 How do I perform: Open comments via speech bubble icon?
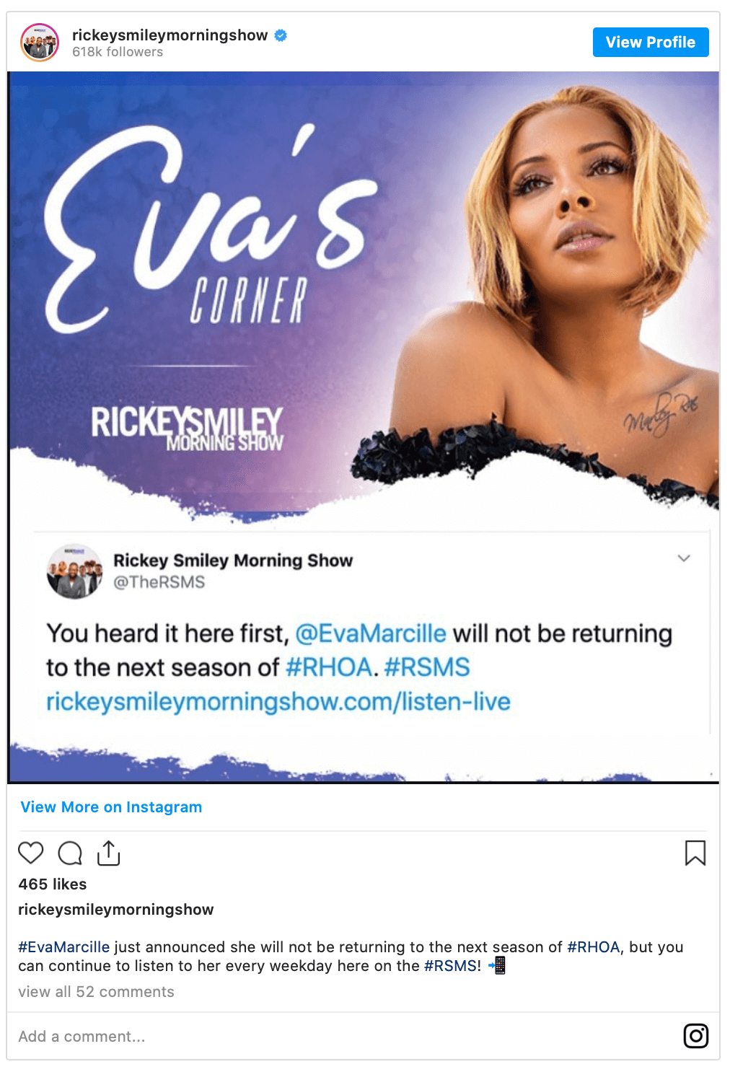click(70, 853)
